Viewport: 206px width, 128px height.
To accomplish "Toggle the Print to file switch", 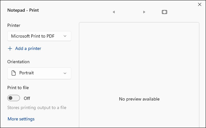I will coord(14,98).
